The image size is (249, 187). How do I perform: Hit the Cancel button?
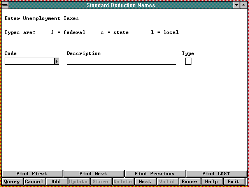[34, 182]
